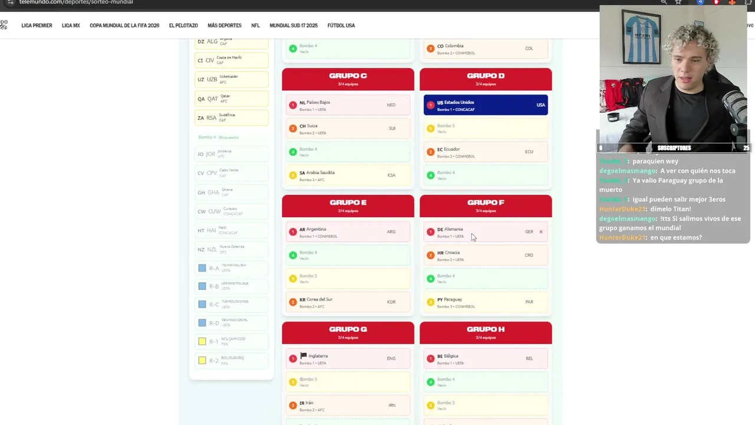
Task: Open El Pelotazo menu item
Action: point(183,25)
